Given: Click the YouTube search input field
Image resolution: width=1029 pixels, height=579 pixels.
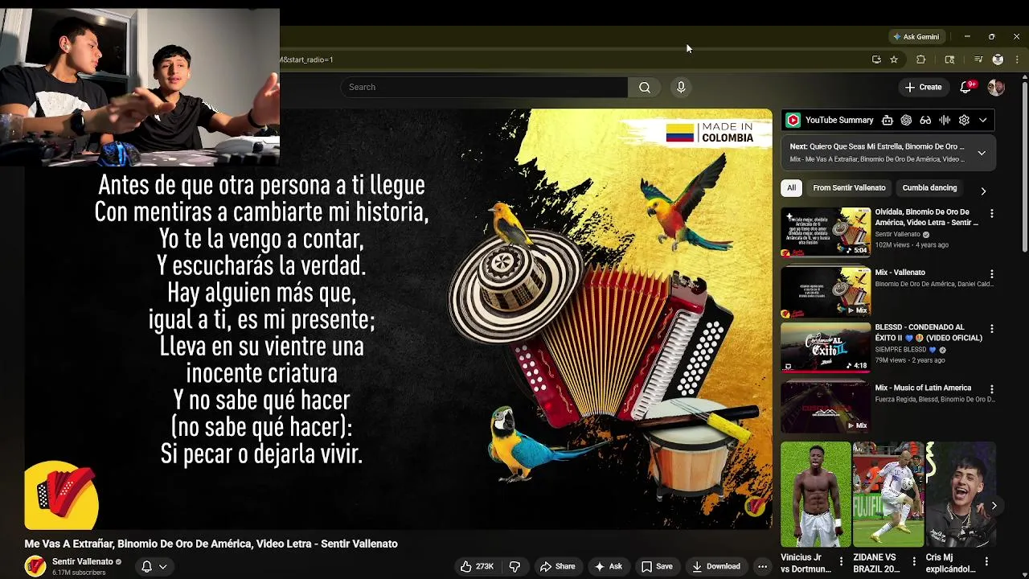Looking at the screenshot, I should [484, 87].
